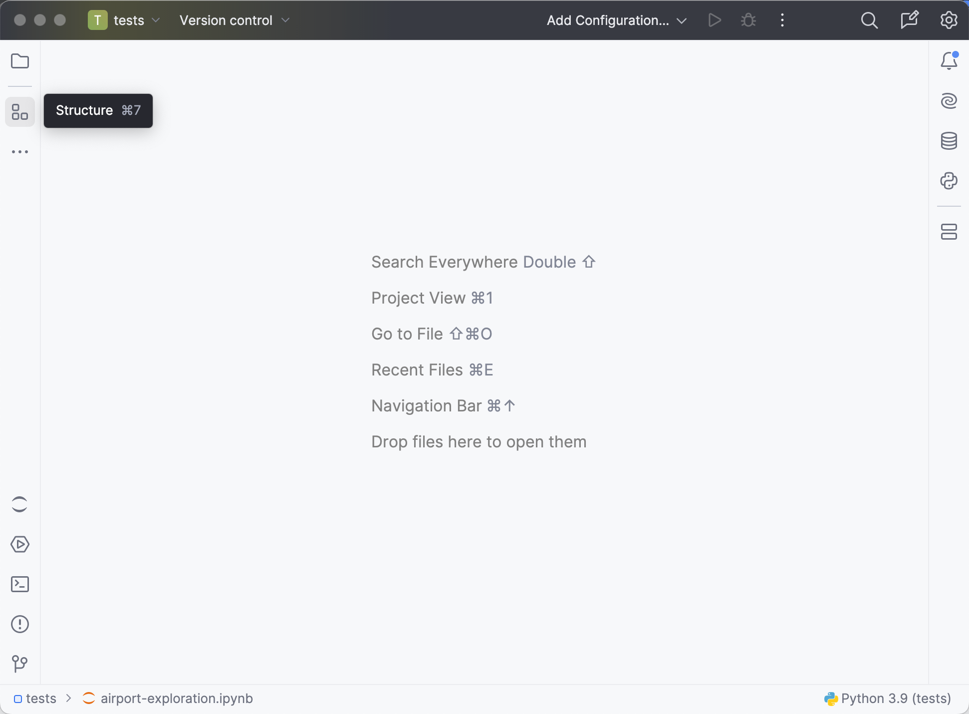Click the Structure ⌘7 tooltip
The width and height of the screenshot is (969, 714).
point(98,111)
